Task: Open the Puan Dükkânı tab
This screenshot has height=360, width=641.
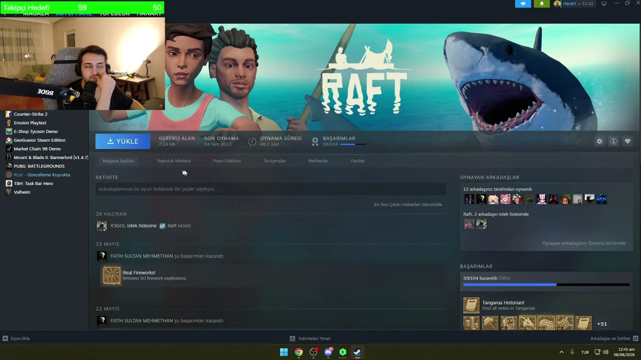Action: [227, 161]
